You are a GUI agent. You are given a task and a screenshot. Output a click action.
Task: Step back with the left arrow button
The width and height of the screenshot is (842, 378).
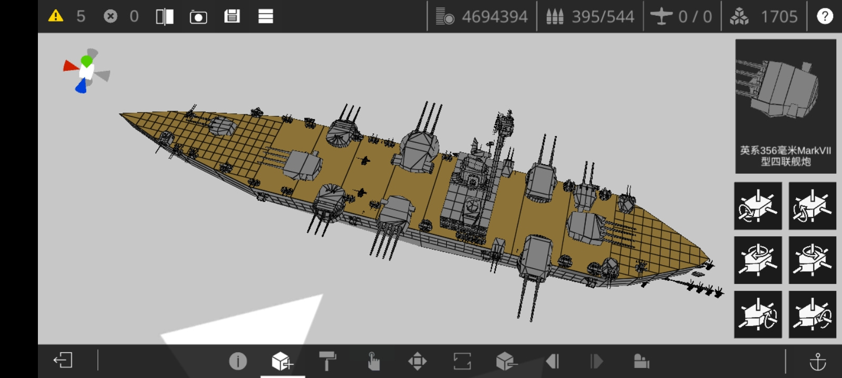click(x=552, y=361)
